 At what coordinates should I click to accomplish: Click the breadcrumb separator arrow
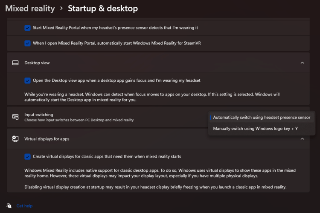click(x=61, y=9)
